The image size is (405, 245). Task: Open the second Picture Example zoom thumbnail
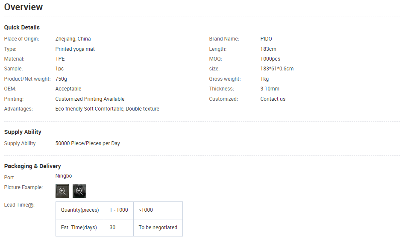point(79,191)
